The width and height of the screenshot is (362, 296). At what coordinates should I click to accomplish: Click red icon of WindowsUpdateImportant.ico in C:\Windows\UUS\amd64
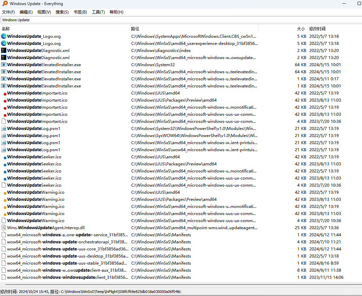(x=5, y=94)
